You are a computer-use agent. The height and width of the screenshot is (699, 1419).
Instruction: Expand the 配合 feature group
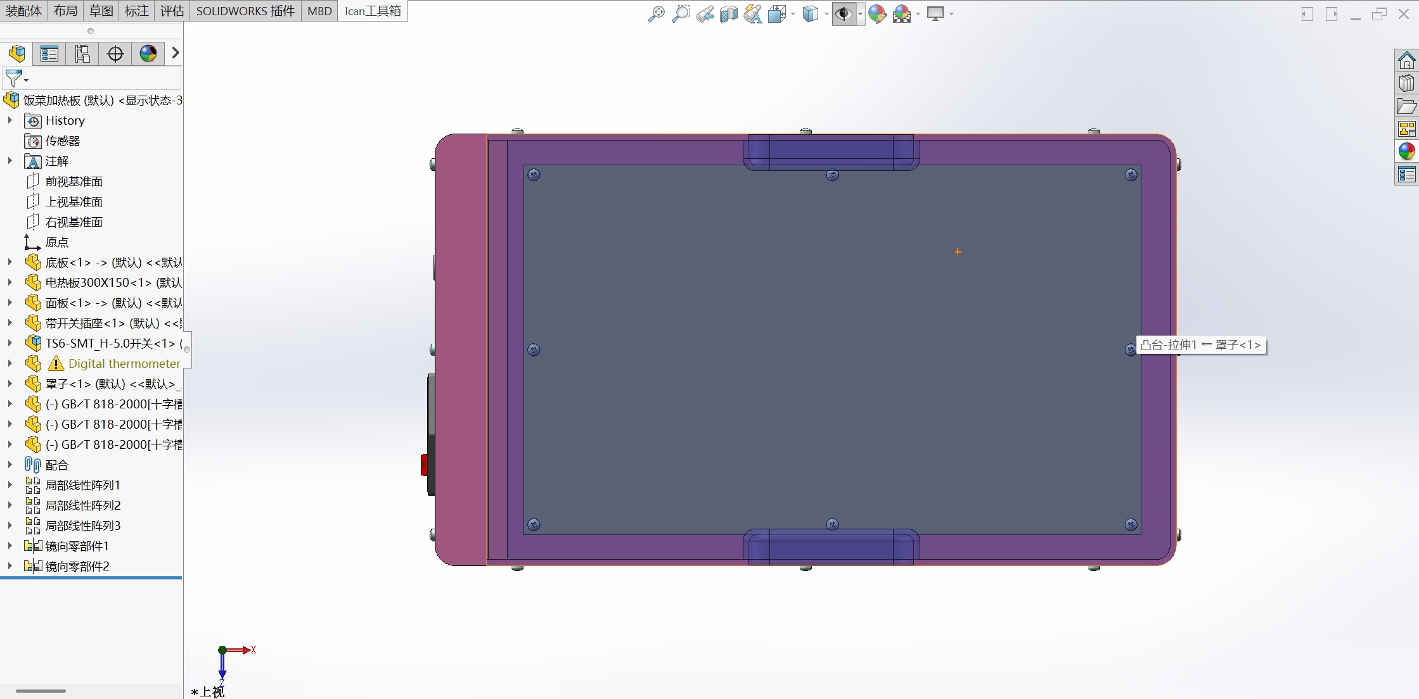(x=8, y=464)
